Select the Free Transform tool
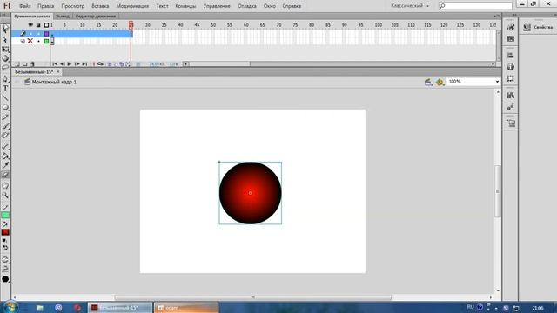The image size is (557, 313). pyautogui.click(x=5, y=50)
